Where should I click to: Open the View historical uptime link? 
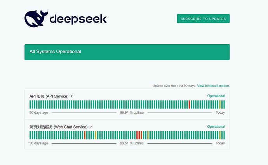coord(213,86)
